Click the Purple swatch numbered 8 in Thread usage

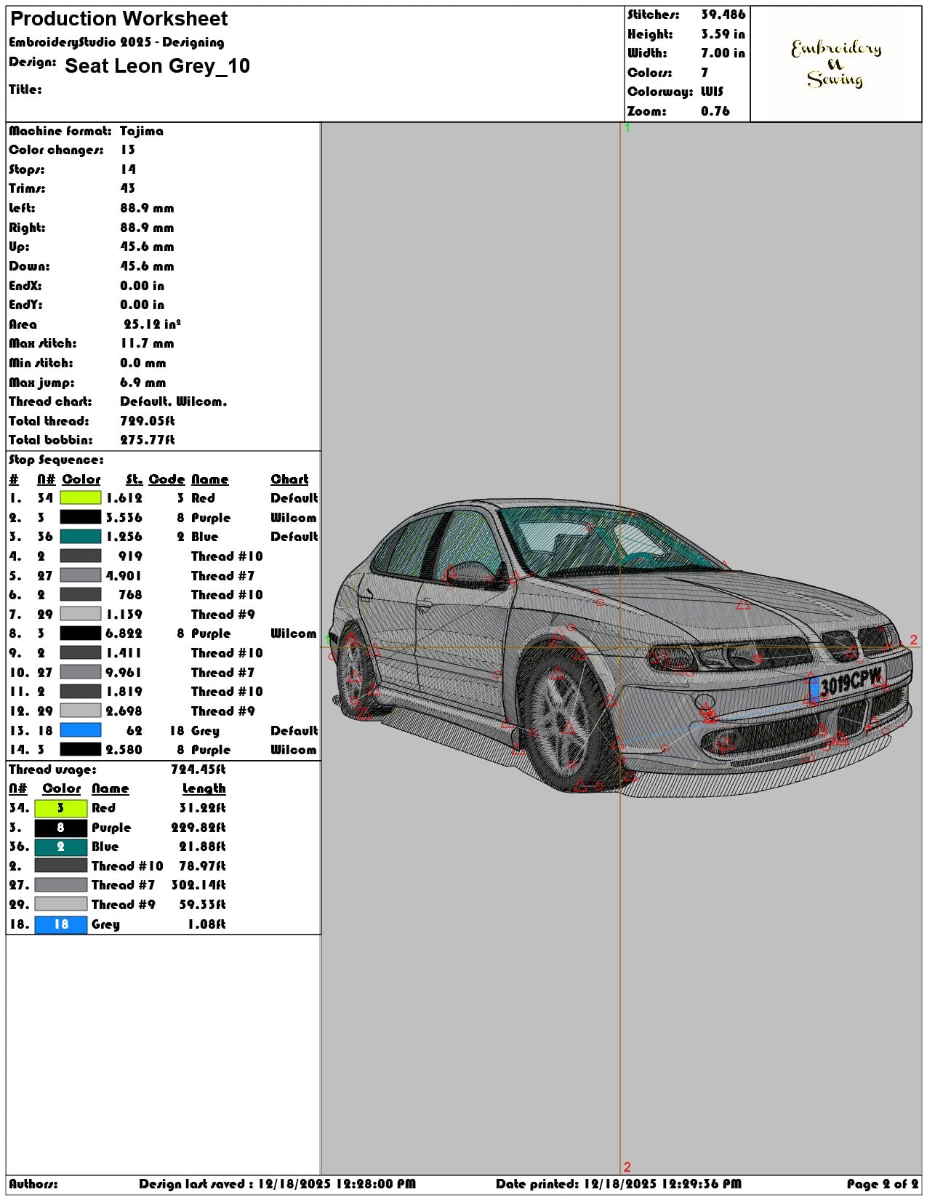tap(60, 828)
